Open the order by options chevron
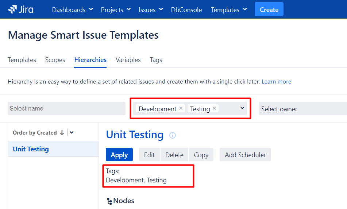Viewport: 347px width, 209px height. [x=72, y=132]
